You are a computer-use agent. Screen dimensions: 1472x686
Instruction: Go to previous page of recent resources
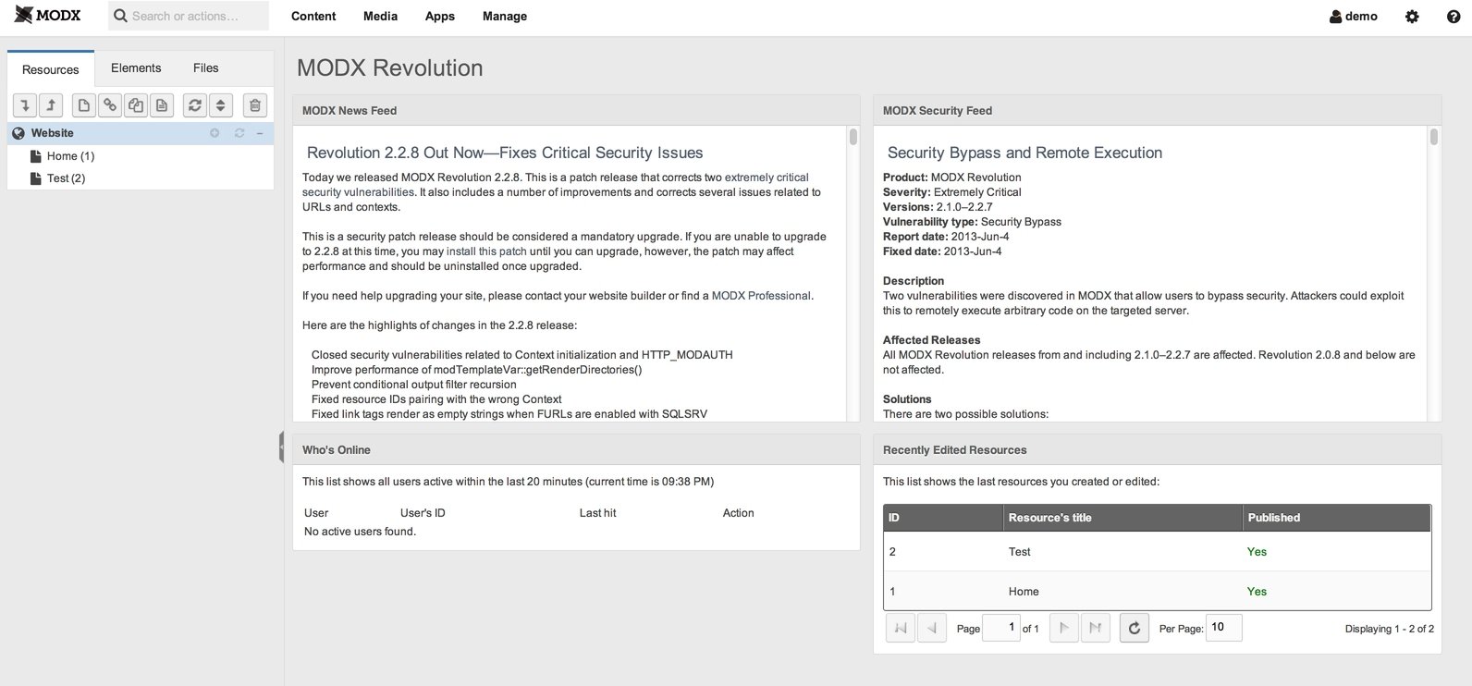click(931, 629)
